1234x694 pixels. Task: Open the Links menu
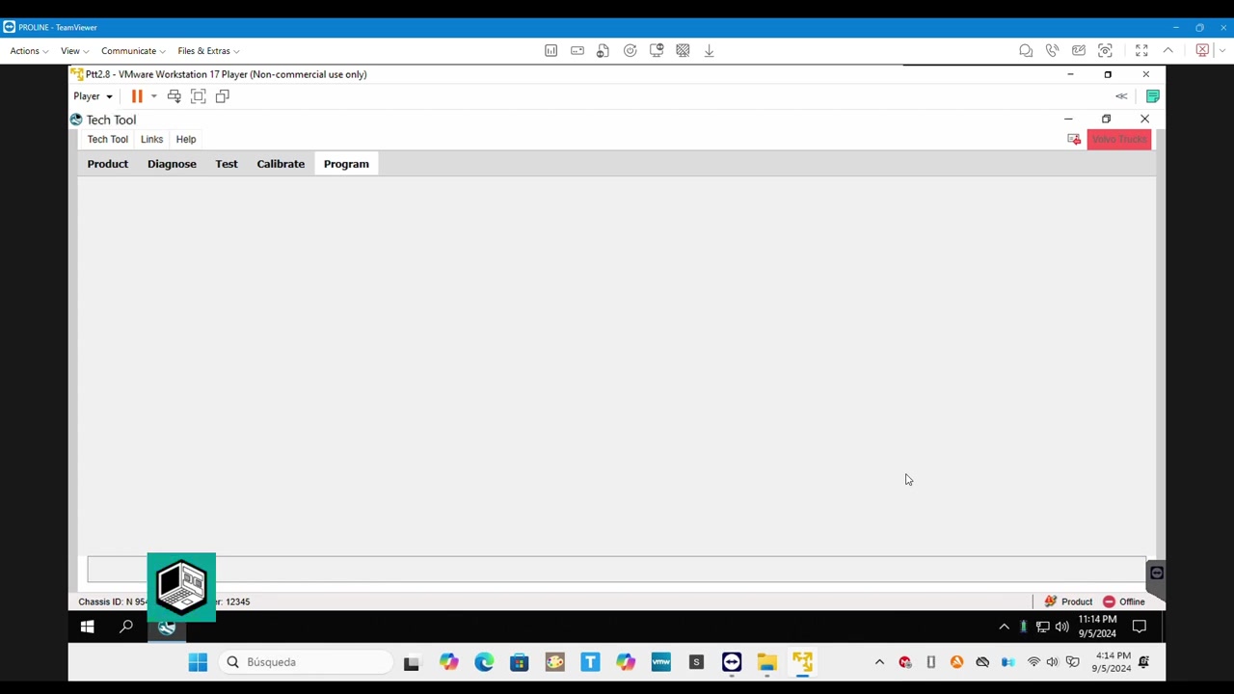151,139
